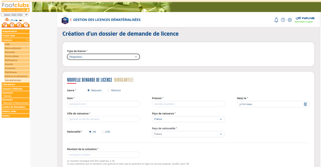Click the Né(e) le date field
Image resolution: width=321 pixels, height=167 pixels.
pos(273,104)
